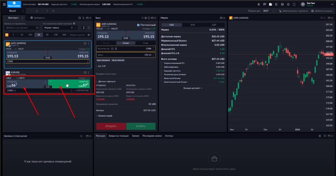336x176 pixels.
Task: Select quick quantity 50K
Action: [64, 35]
